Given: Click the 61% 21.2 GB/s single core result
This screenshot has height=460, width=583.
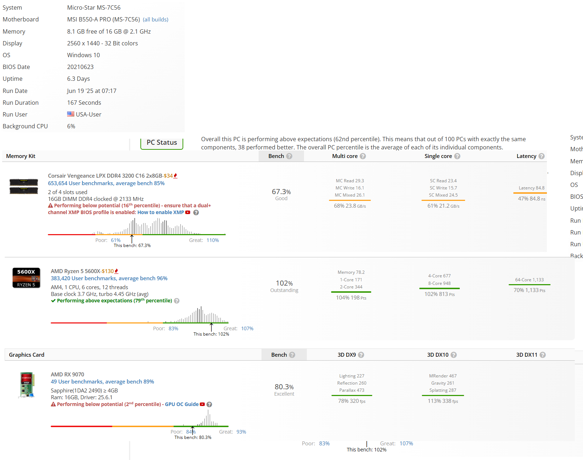Looking at the screenshot, I should (443, 206).
